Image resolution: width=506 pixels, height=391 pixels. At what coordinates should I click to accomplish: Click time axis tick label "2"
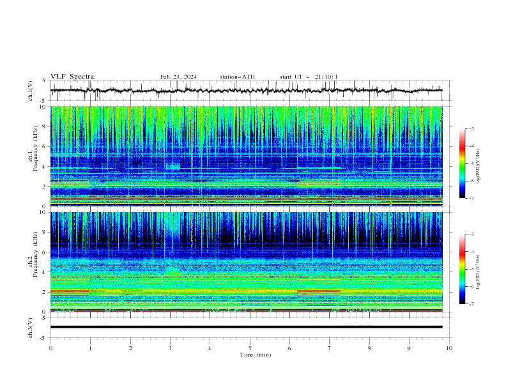tap(130, 348)
